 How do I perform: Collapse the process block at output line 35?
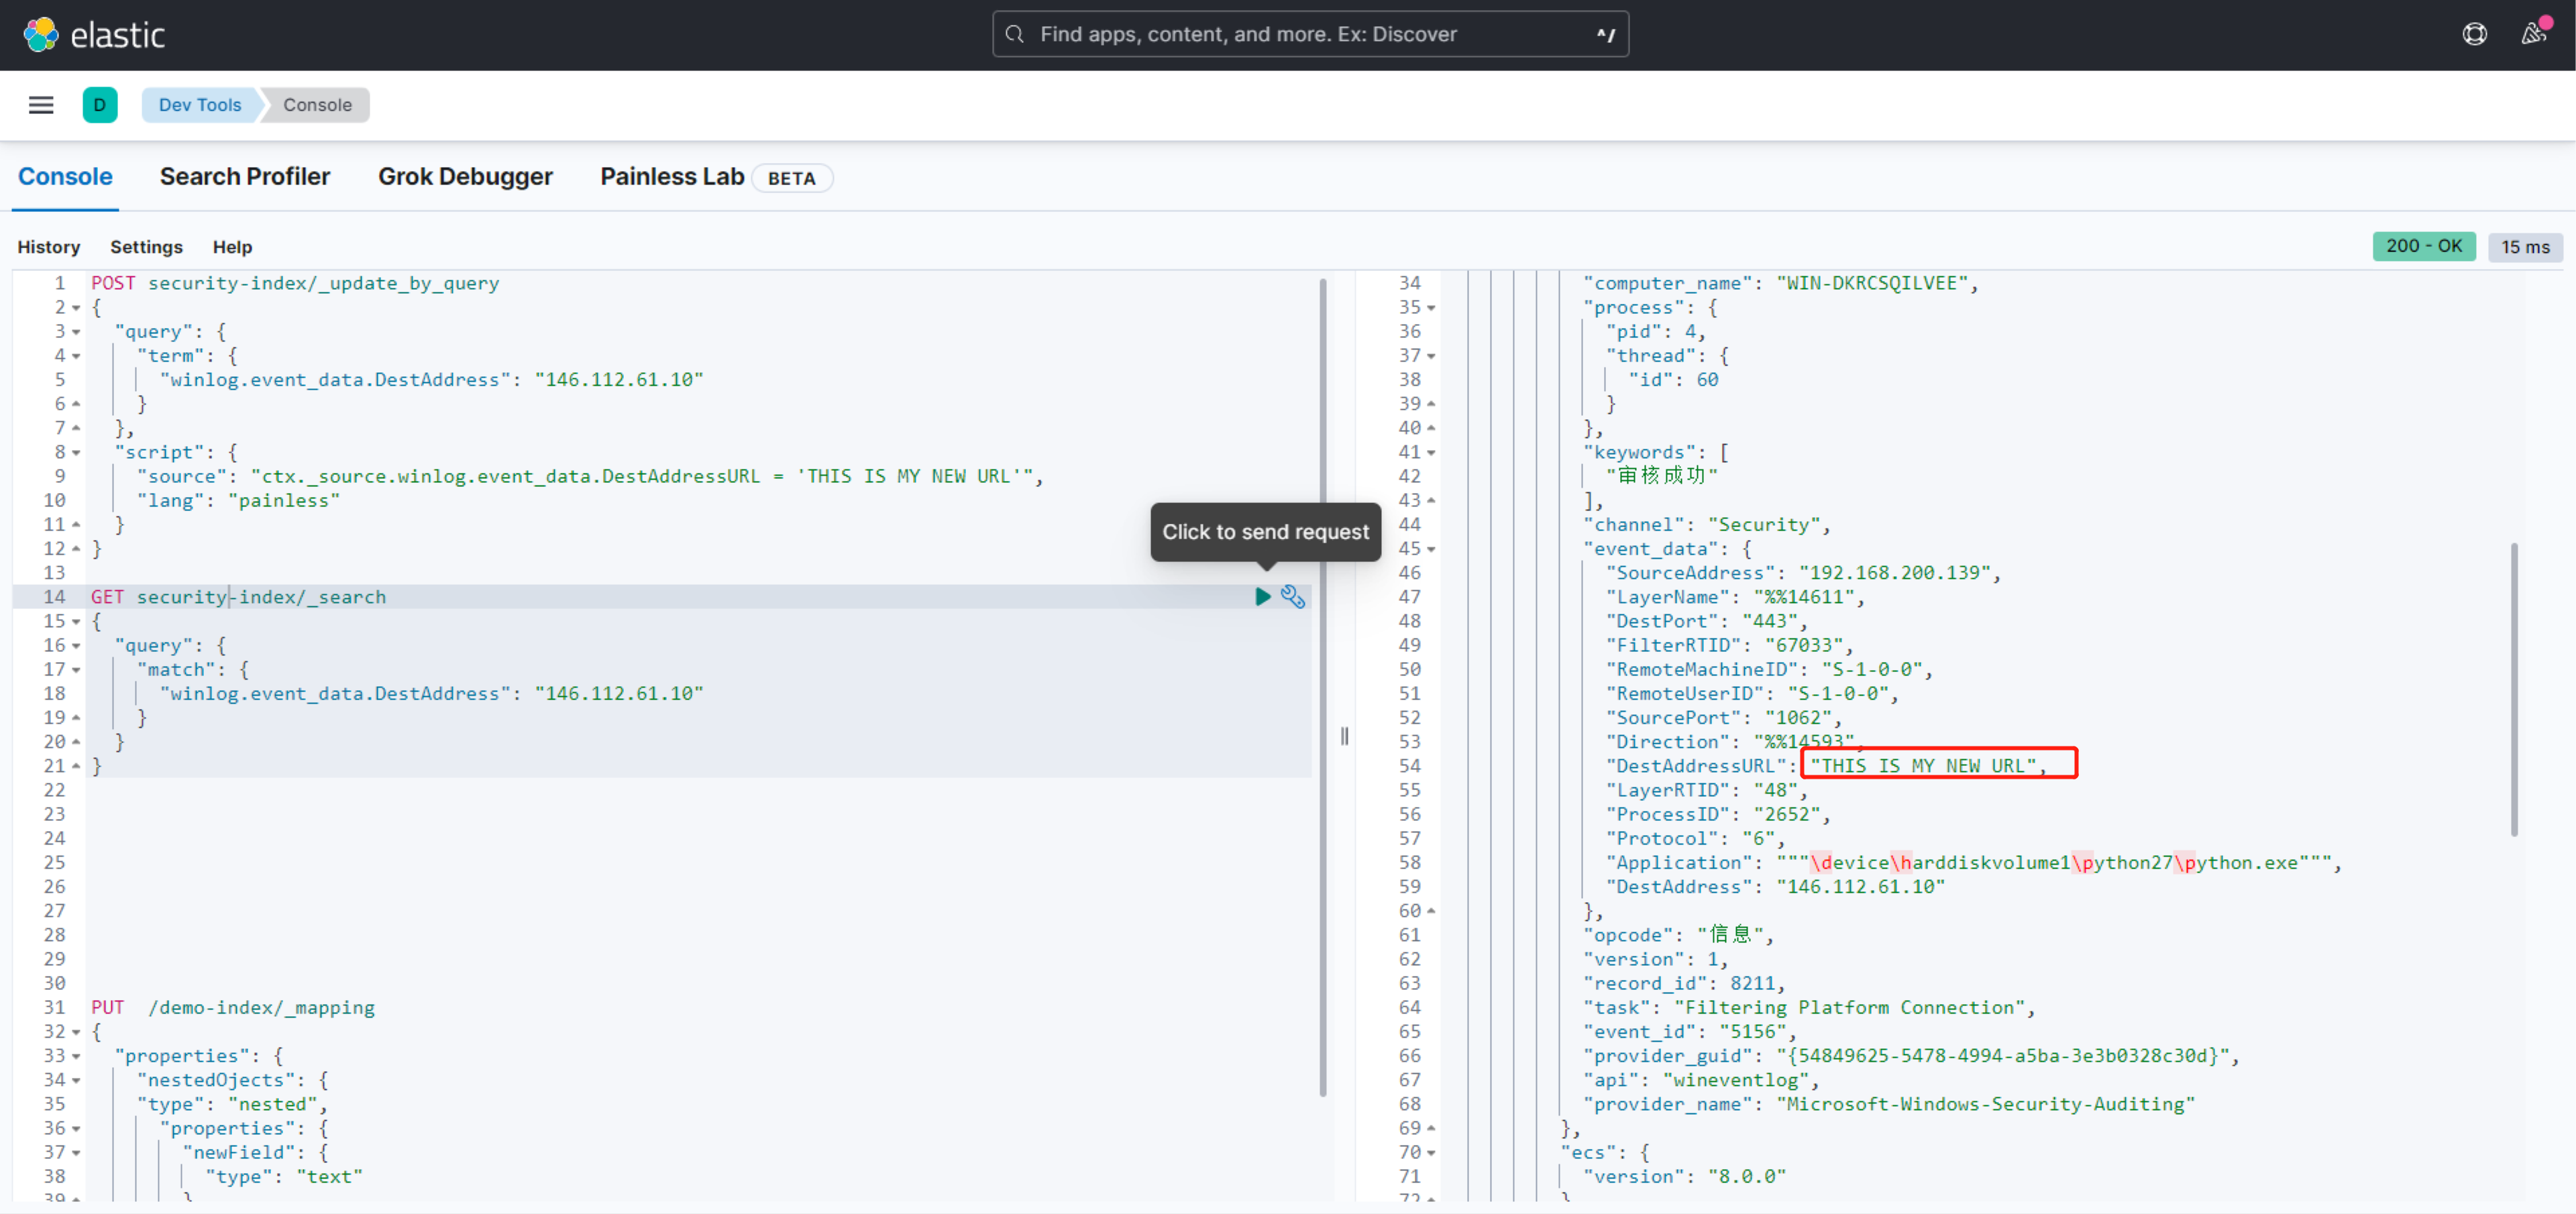click(x=1431, y=308)
